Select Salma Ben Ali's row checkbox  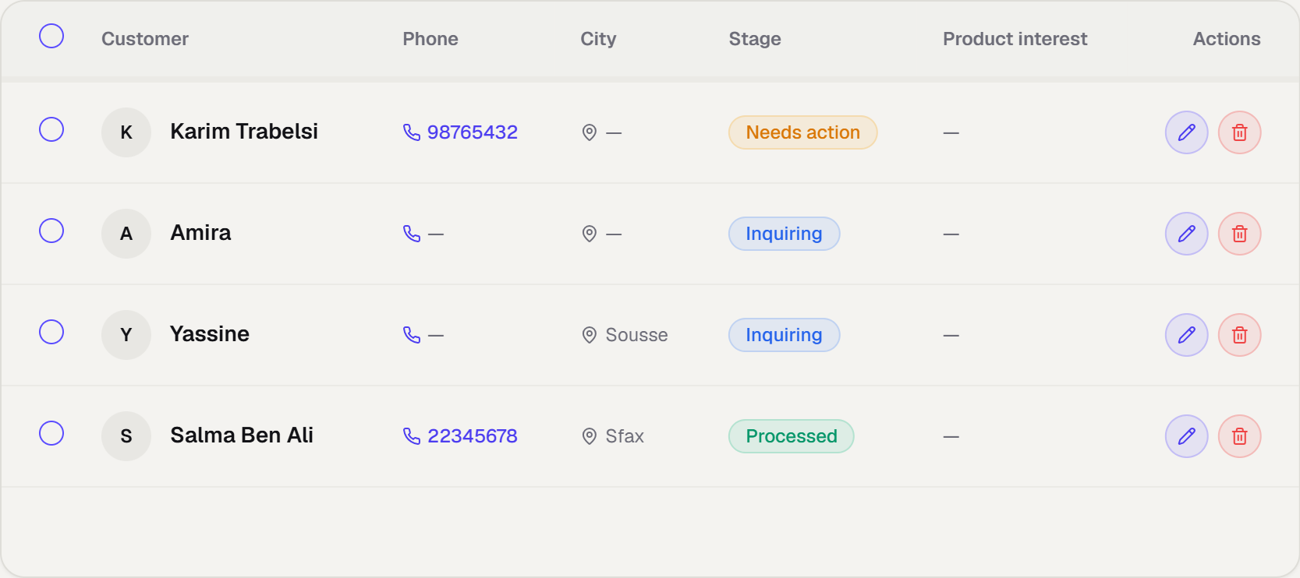pos(51,433)
